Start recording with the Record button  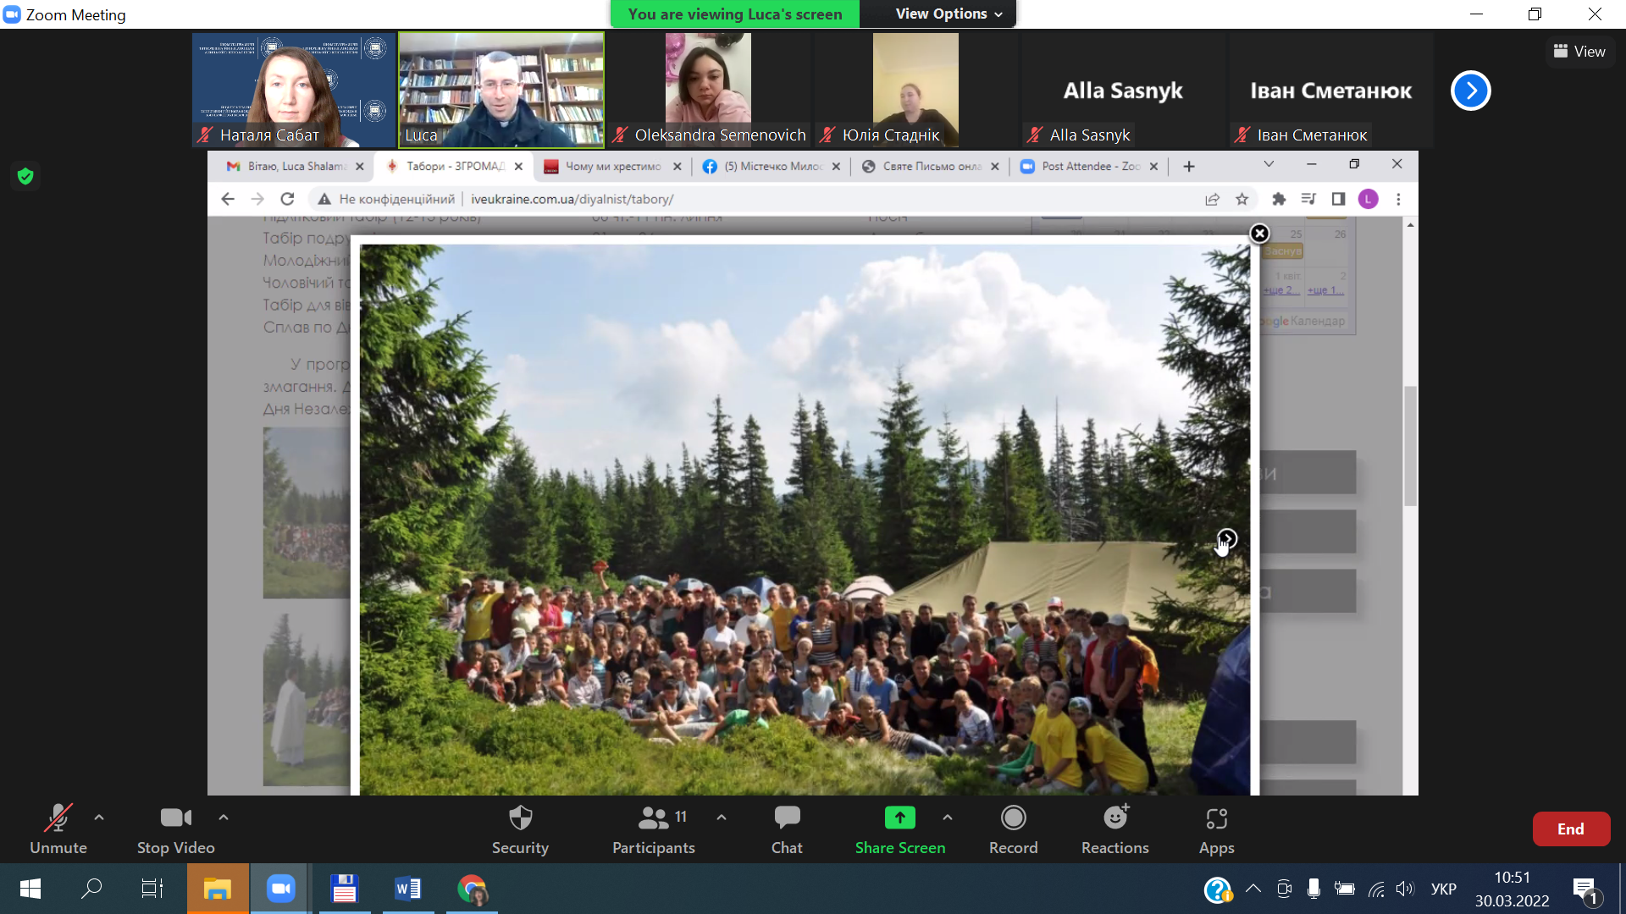(1013, 829)
